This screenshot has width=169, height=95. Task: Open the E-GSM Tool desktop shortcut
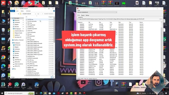point(3,49)
